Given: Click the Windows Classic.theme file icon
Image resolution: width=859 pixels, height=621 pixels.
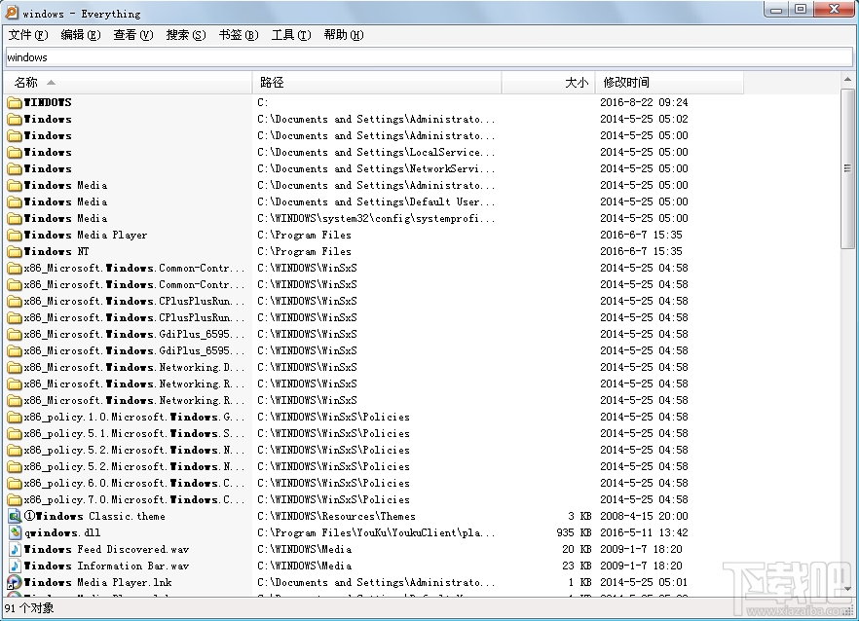Looking at the screenshot, I should (15, 516).
